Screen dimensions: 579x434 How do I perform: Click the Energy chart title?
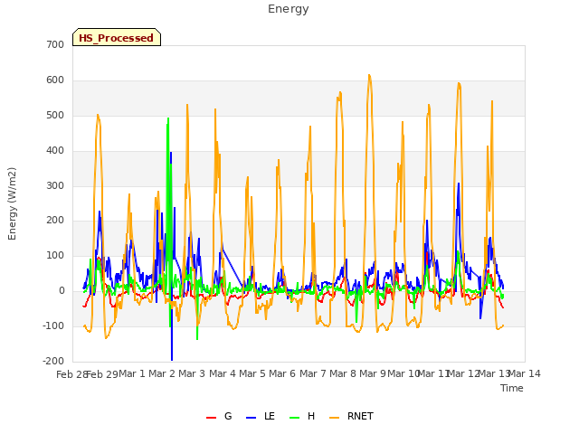coord(289,9)
